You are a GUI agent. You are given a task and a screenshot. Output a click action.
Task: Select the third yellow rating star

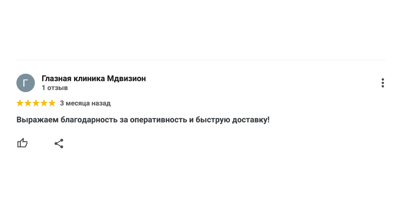point(36,103)
